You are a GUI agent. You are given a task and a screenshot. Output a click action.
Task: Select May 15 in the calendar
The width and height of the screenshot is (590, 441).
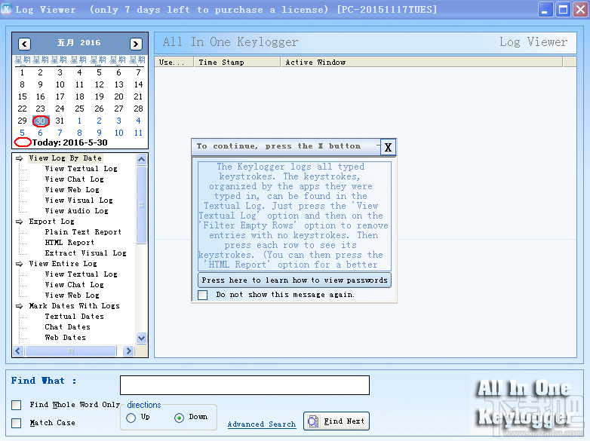tap(22, 96)
